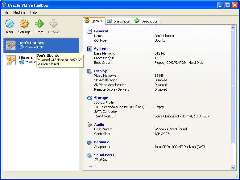The height and width of the screenshot is (180, 240).
Task: Click power state icon under Ubuntu VM
Action: (x=22, y=62)
